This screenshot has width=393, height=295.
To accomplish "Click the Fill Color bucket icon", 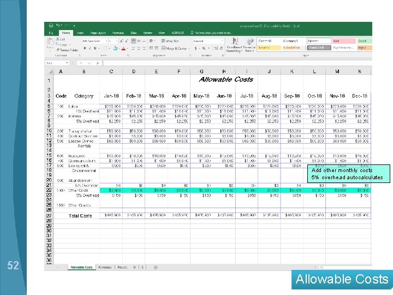I will 115,48.
